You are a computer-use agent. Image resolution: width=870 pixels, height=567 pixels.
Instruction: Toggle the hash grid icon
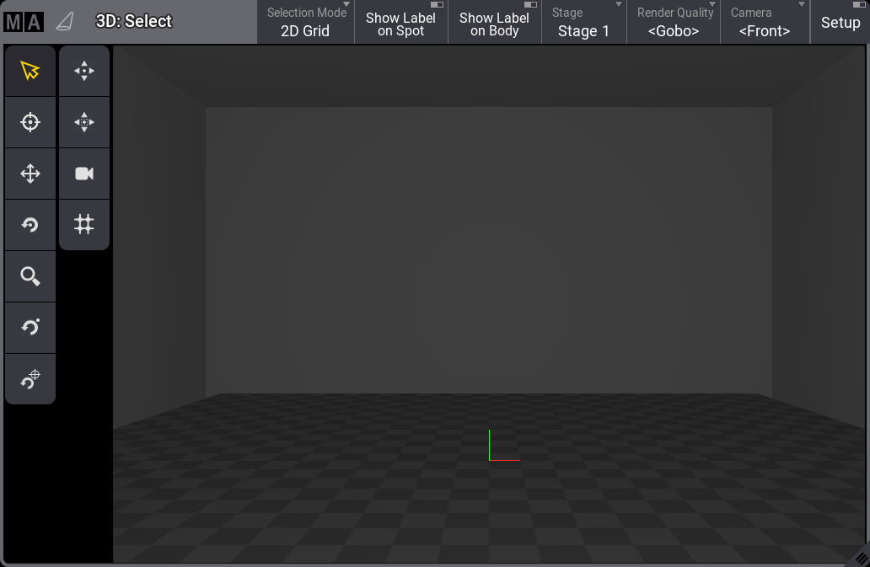click(x=84, y=224)
